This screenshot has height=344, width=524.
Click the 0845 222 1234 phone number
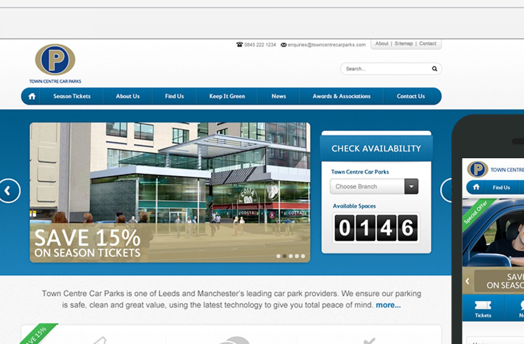coord(260,45)
